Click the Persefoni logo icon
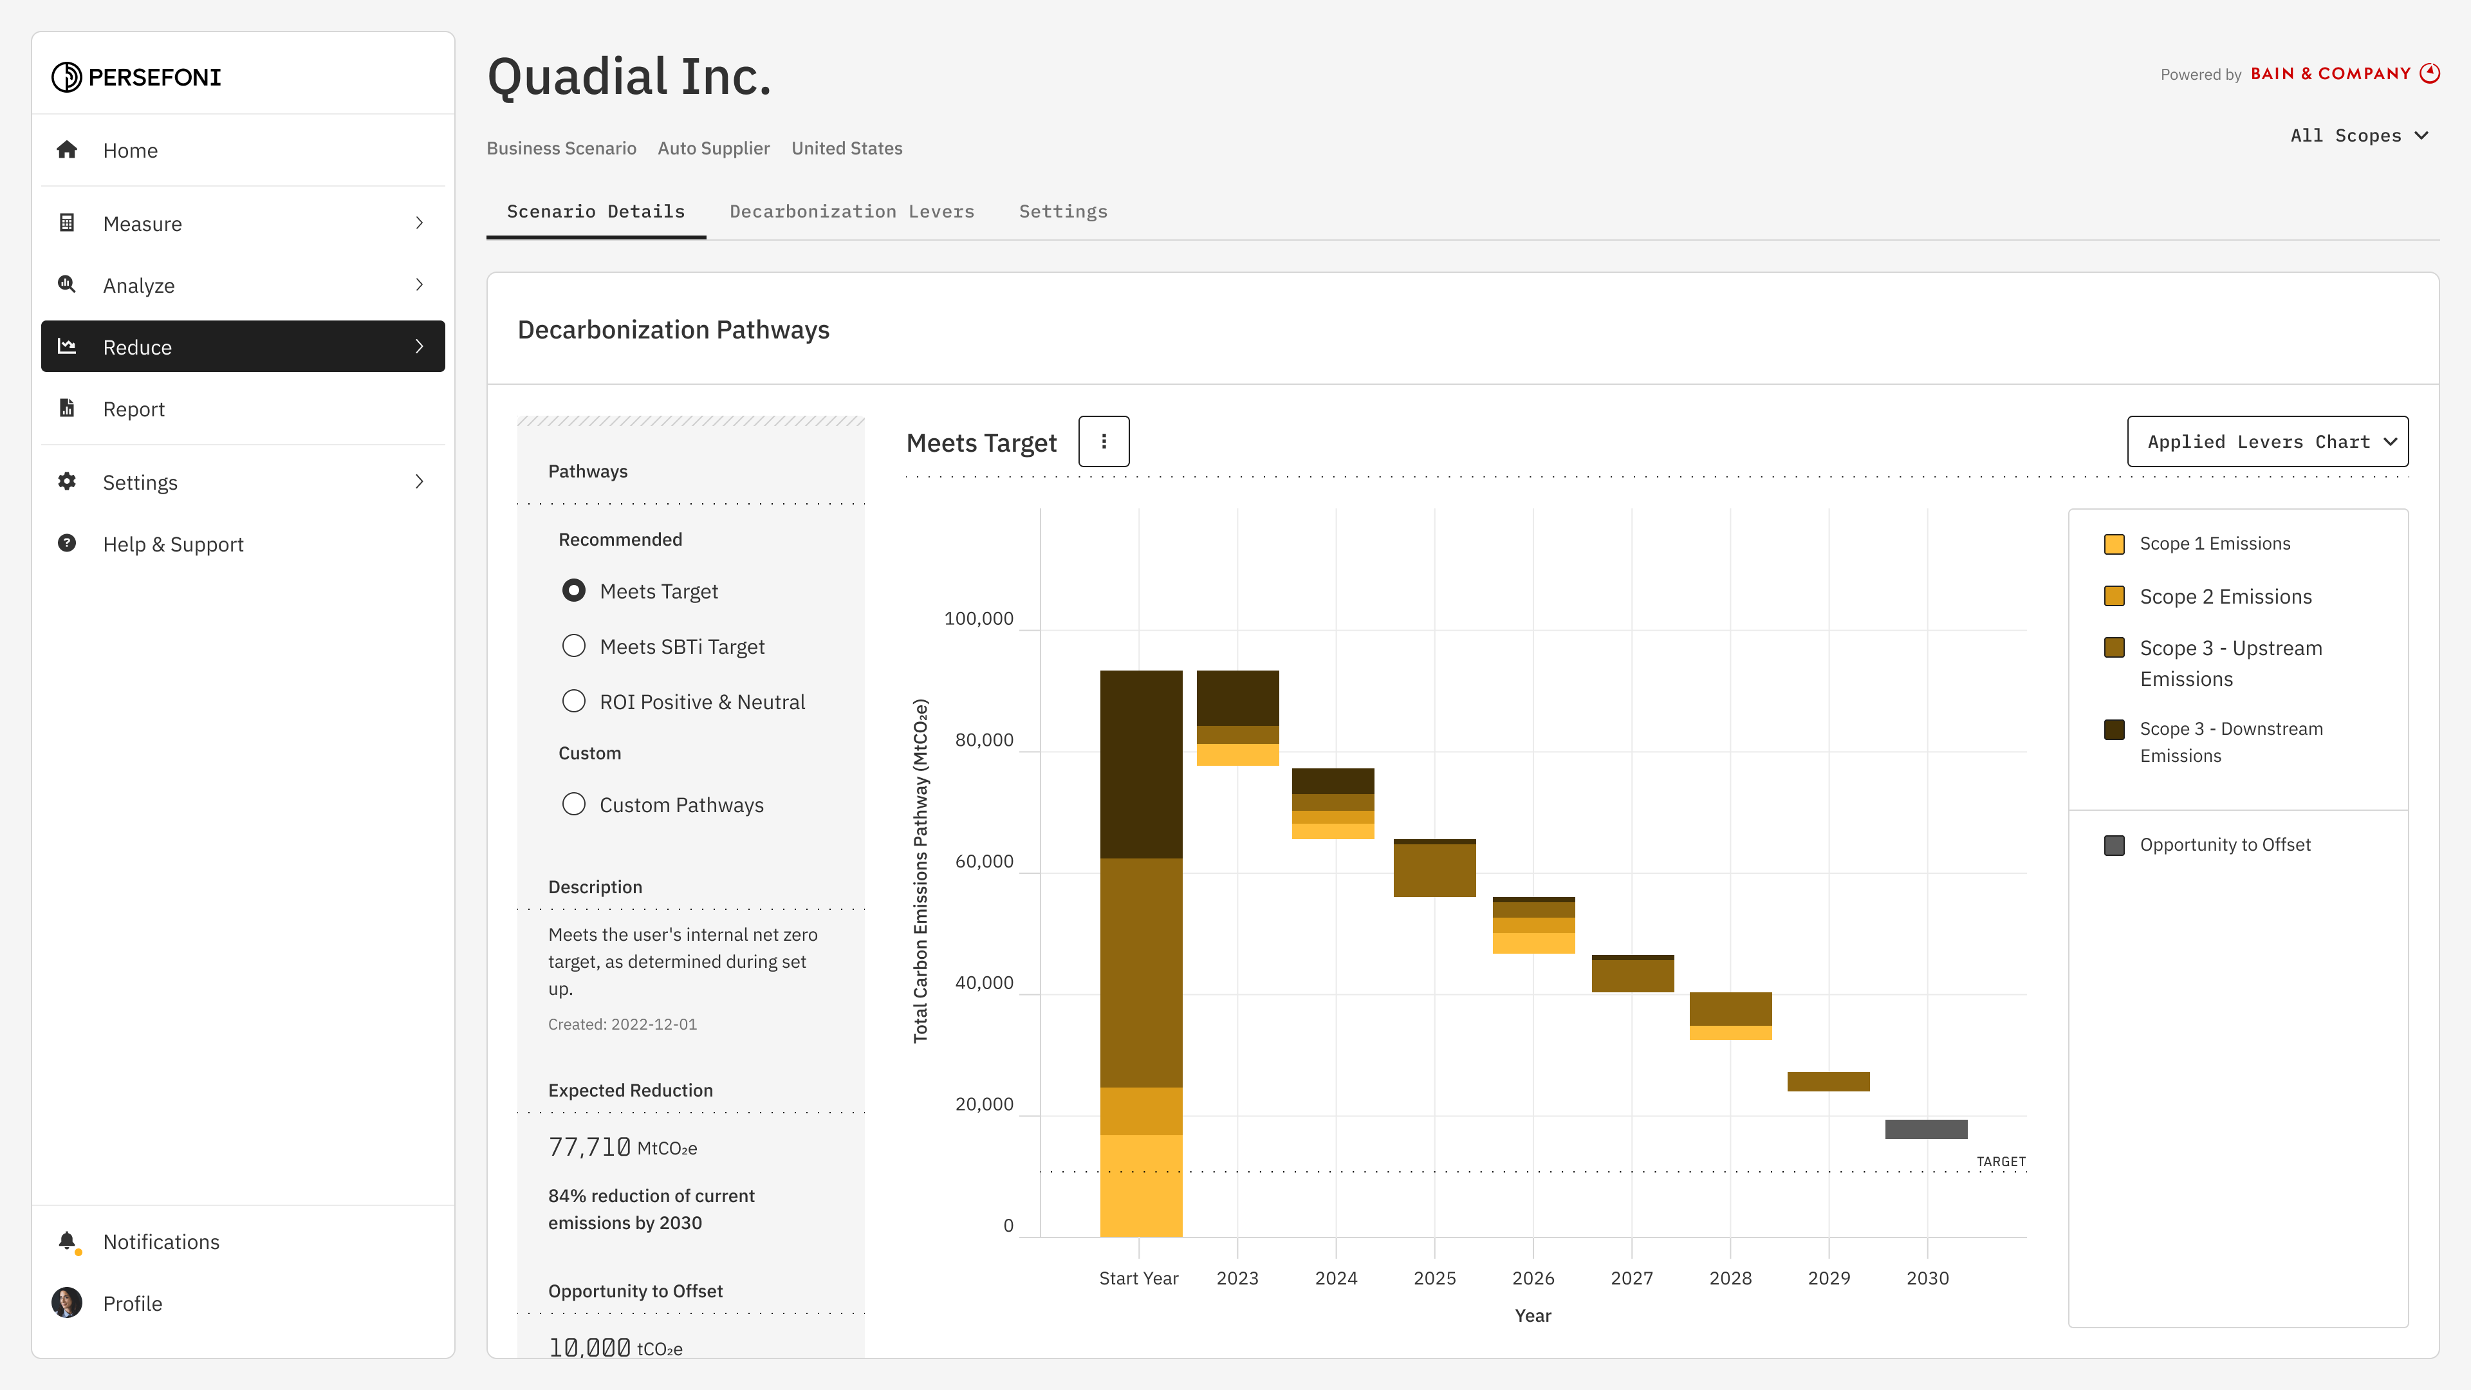 pos(66,77)
